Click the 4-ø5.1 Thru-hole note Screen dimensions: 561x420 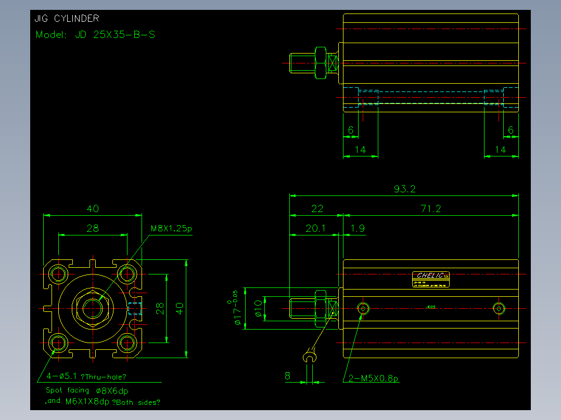click(86, 376)
